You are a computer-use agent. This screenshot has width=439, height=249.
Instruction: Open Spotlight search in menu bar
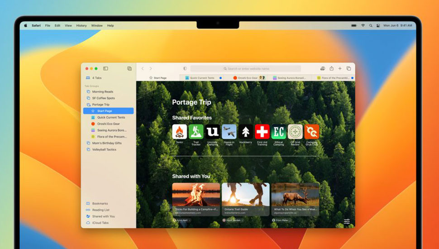pos(371,25)
